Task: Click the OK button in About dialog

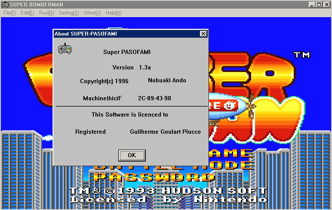Action: (132, 155)
